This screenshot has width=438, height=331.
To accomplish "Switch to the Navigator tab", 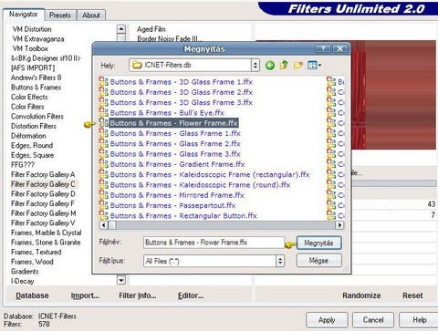I will coord(24,15).
